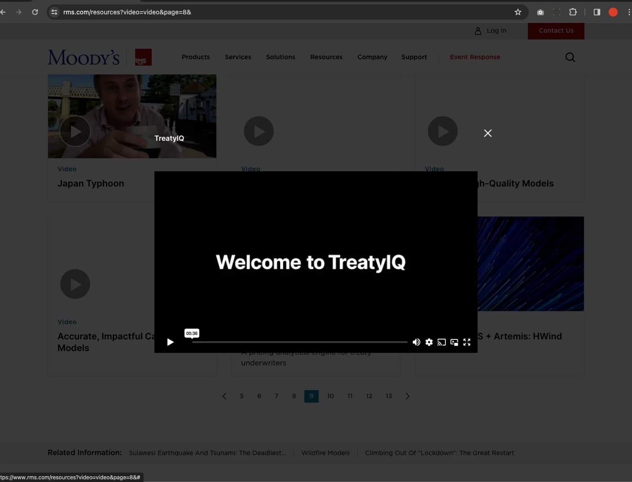The image size is (632, 482).
Task: Cast the video with the cast icon
Action: pos(442,342)
